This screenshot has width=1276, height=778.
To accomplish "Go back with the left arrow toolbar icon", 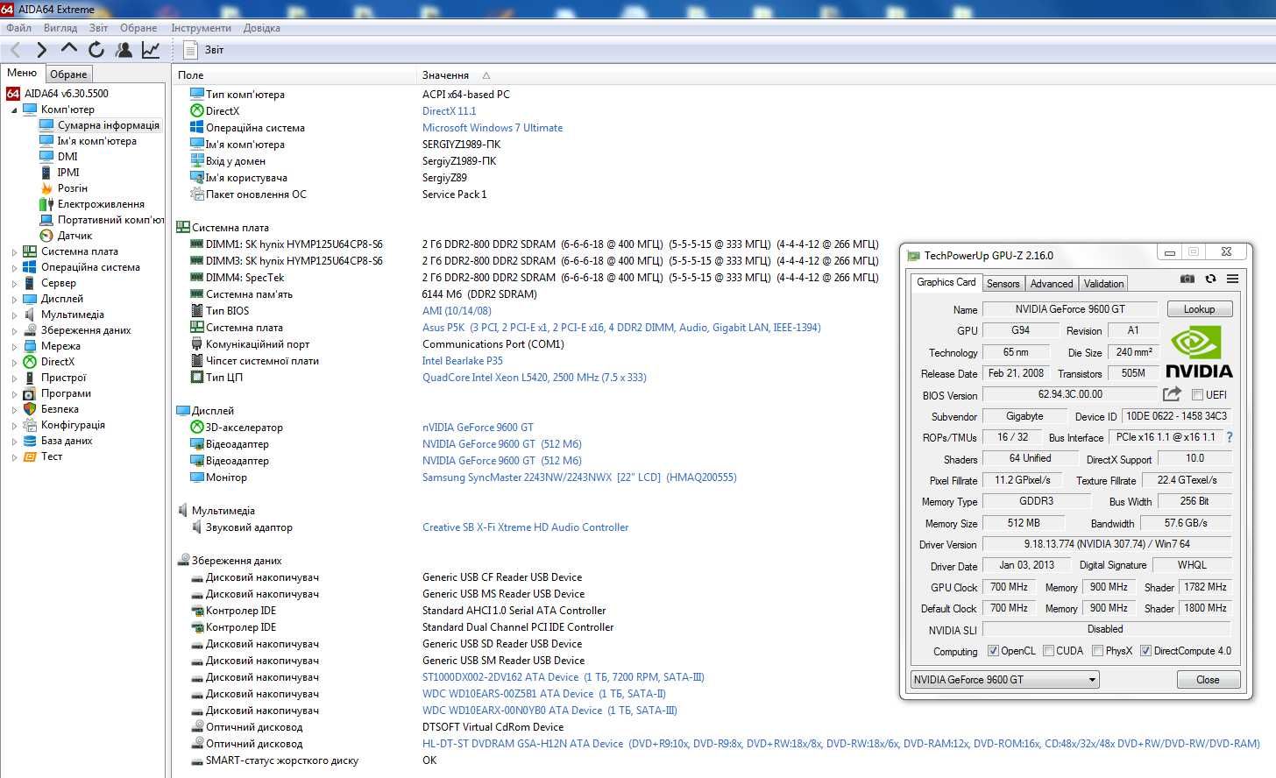I will [x=15, y=50].
